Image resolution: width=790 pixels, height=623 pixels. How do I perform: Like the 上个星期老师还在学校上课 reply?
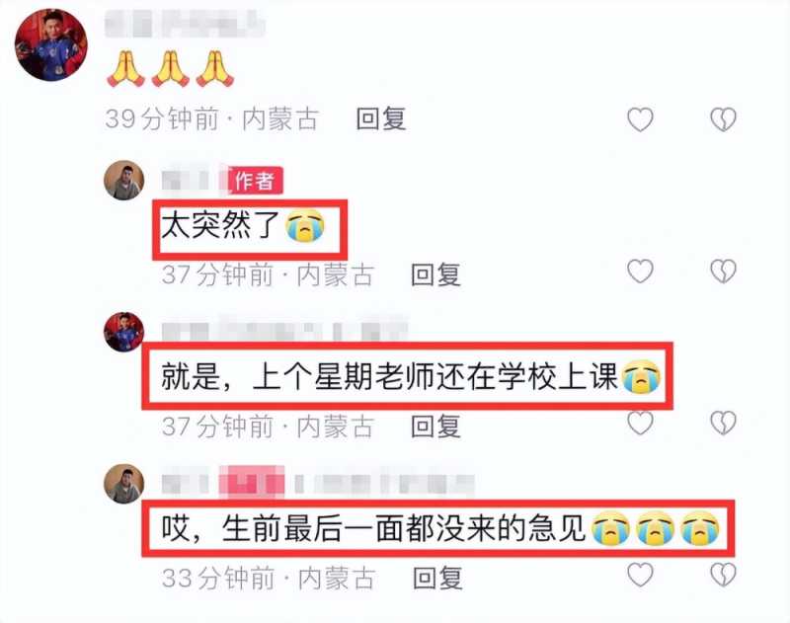640,423
